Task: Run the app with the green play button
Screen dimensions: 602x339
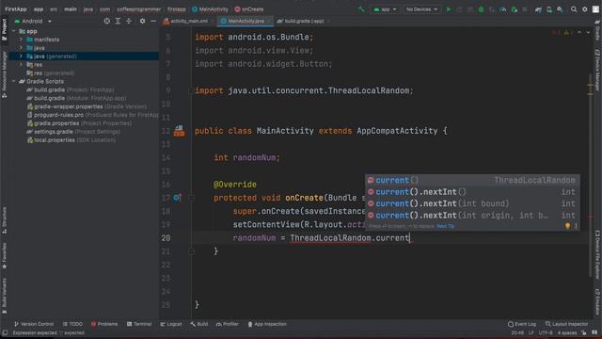Action: tap(448, 9)
